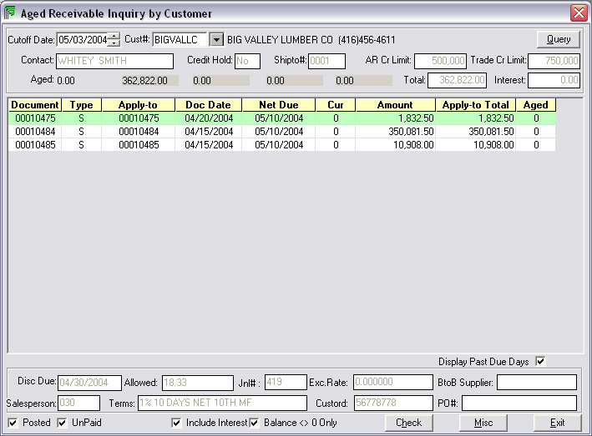Click the Net Due column header
This screenshot has height=436, width=592.
pos(279,105)
